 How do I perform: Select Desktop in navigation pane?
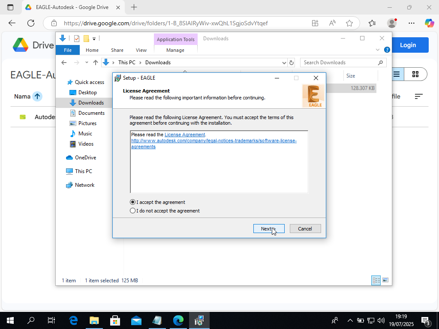click(x=87, y=93)
